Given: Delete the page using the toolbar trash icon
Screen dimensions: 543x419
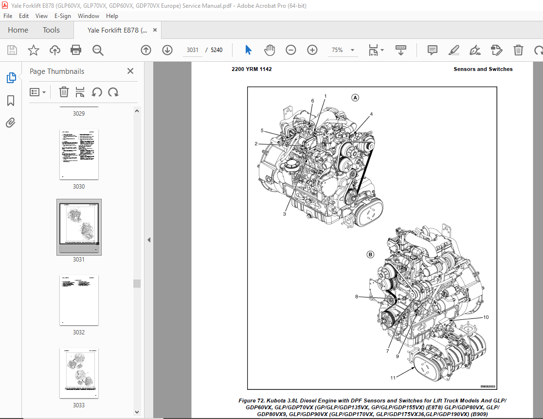Looking at the screenshot, I should [x=518, y=50].
